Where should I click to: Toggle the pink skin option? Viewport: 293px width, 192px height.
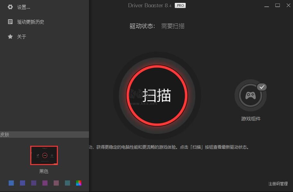(57, 183)
